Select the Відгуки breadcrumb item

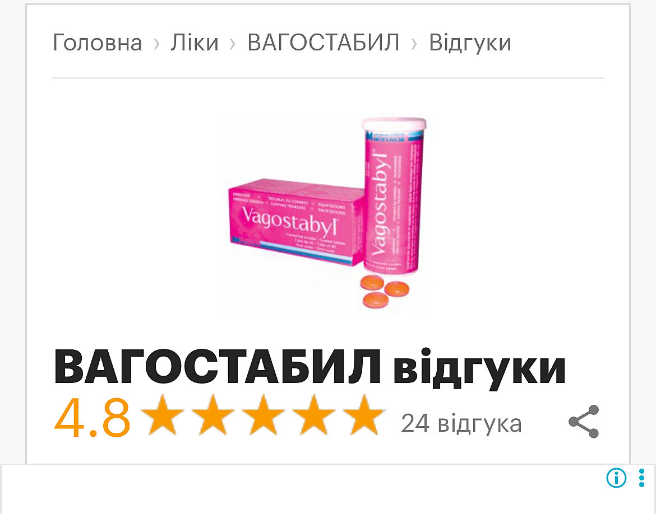pos(470,43)
